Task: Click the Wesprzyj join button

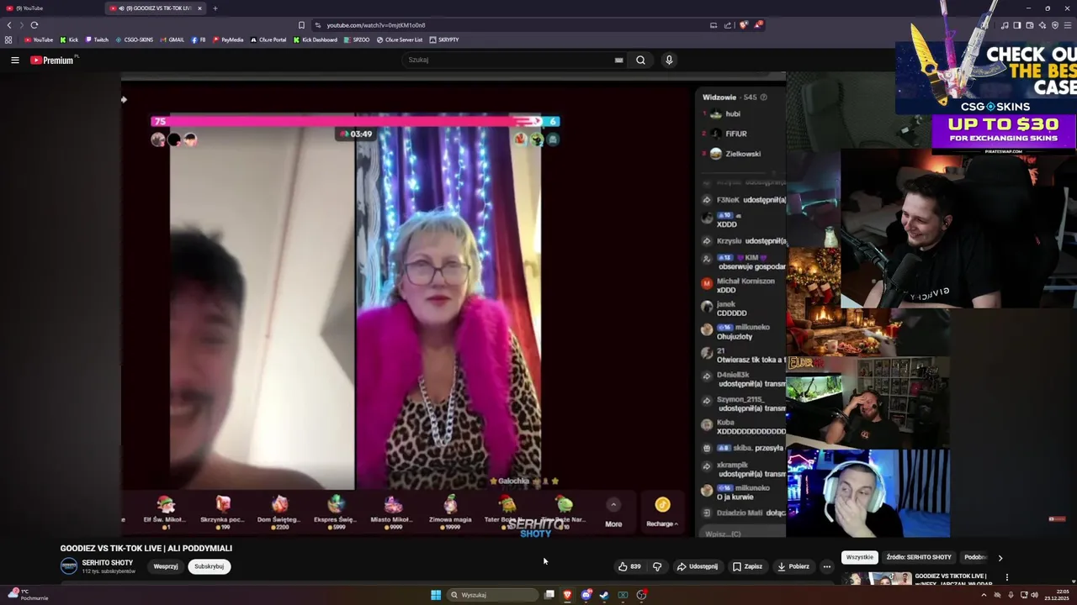Action: pyautogui.click(x=166, y=566)
